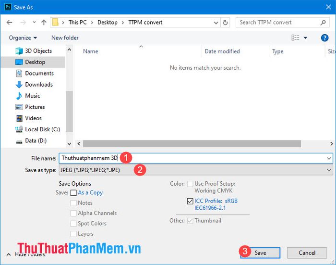Click the Cancel button
Image resolution: width=336 pixels, height=265 pixels.
tap(307, 253)
